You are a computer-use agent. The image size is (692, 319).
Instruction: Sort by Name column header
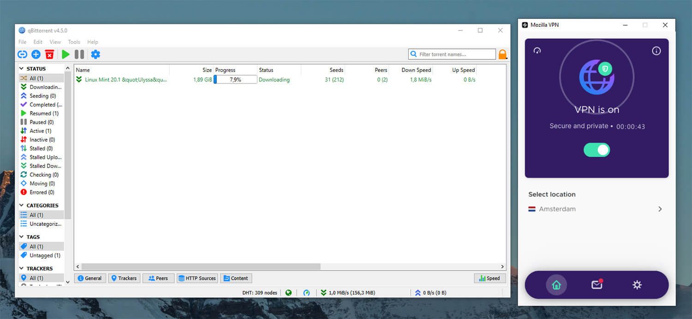[122, 70]
